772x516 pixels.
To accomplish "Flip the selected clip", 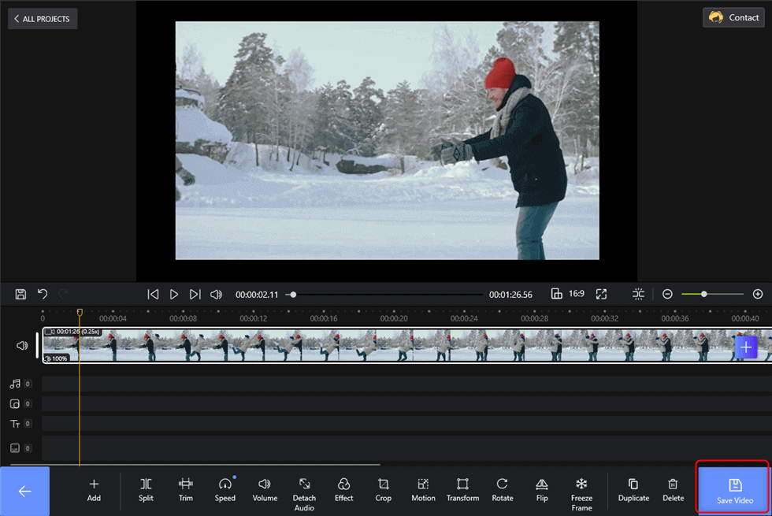I will point(542,490).
